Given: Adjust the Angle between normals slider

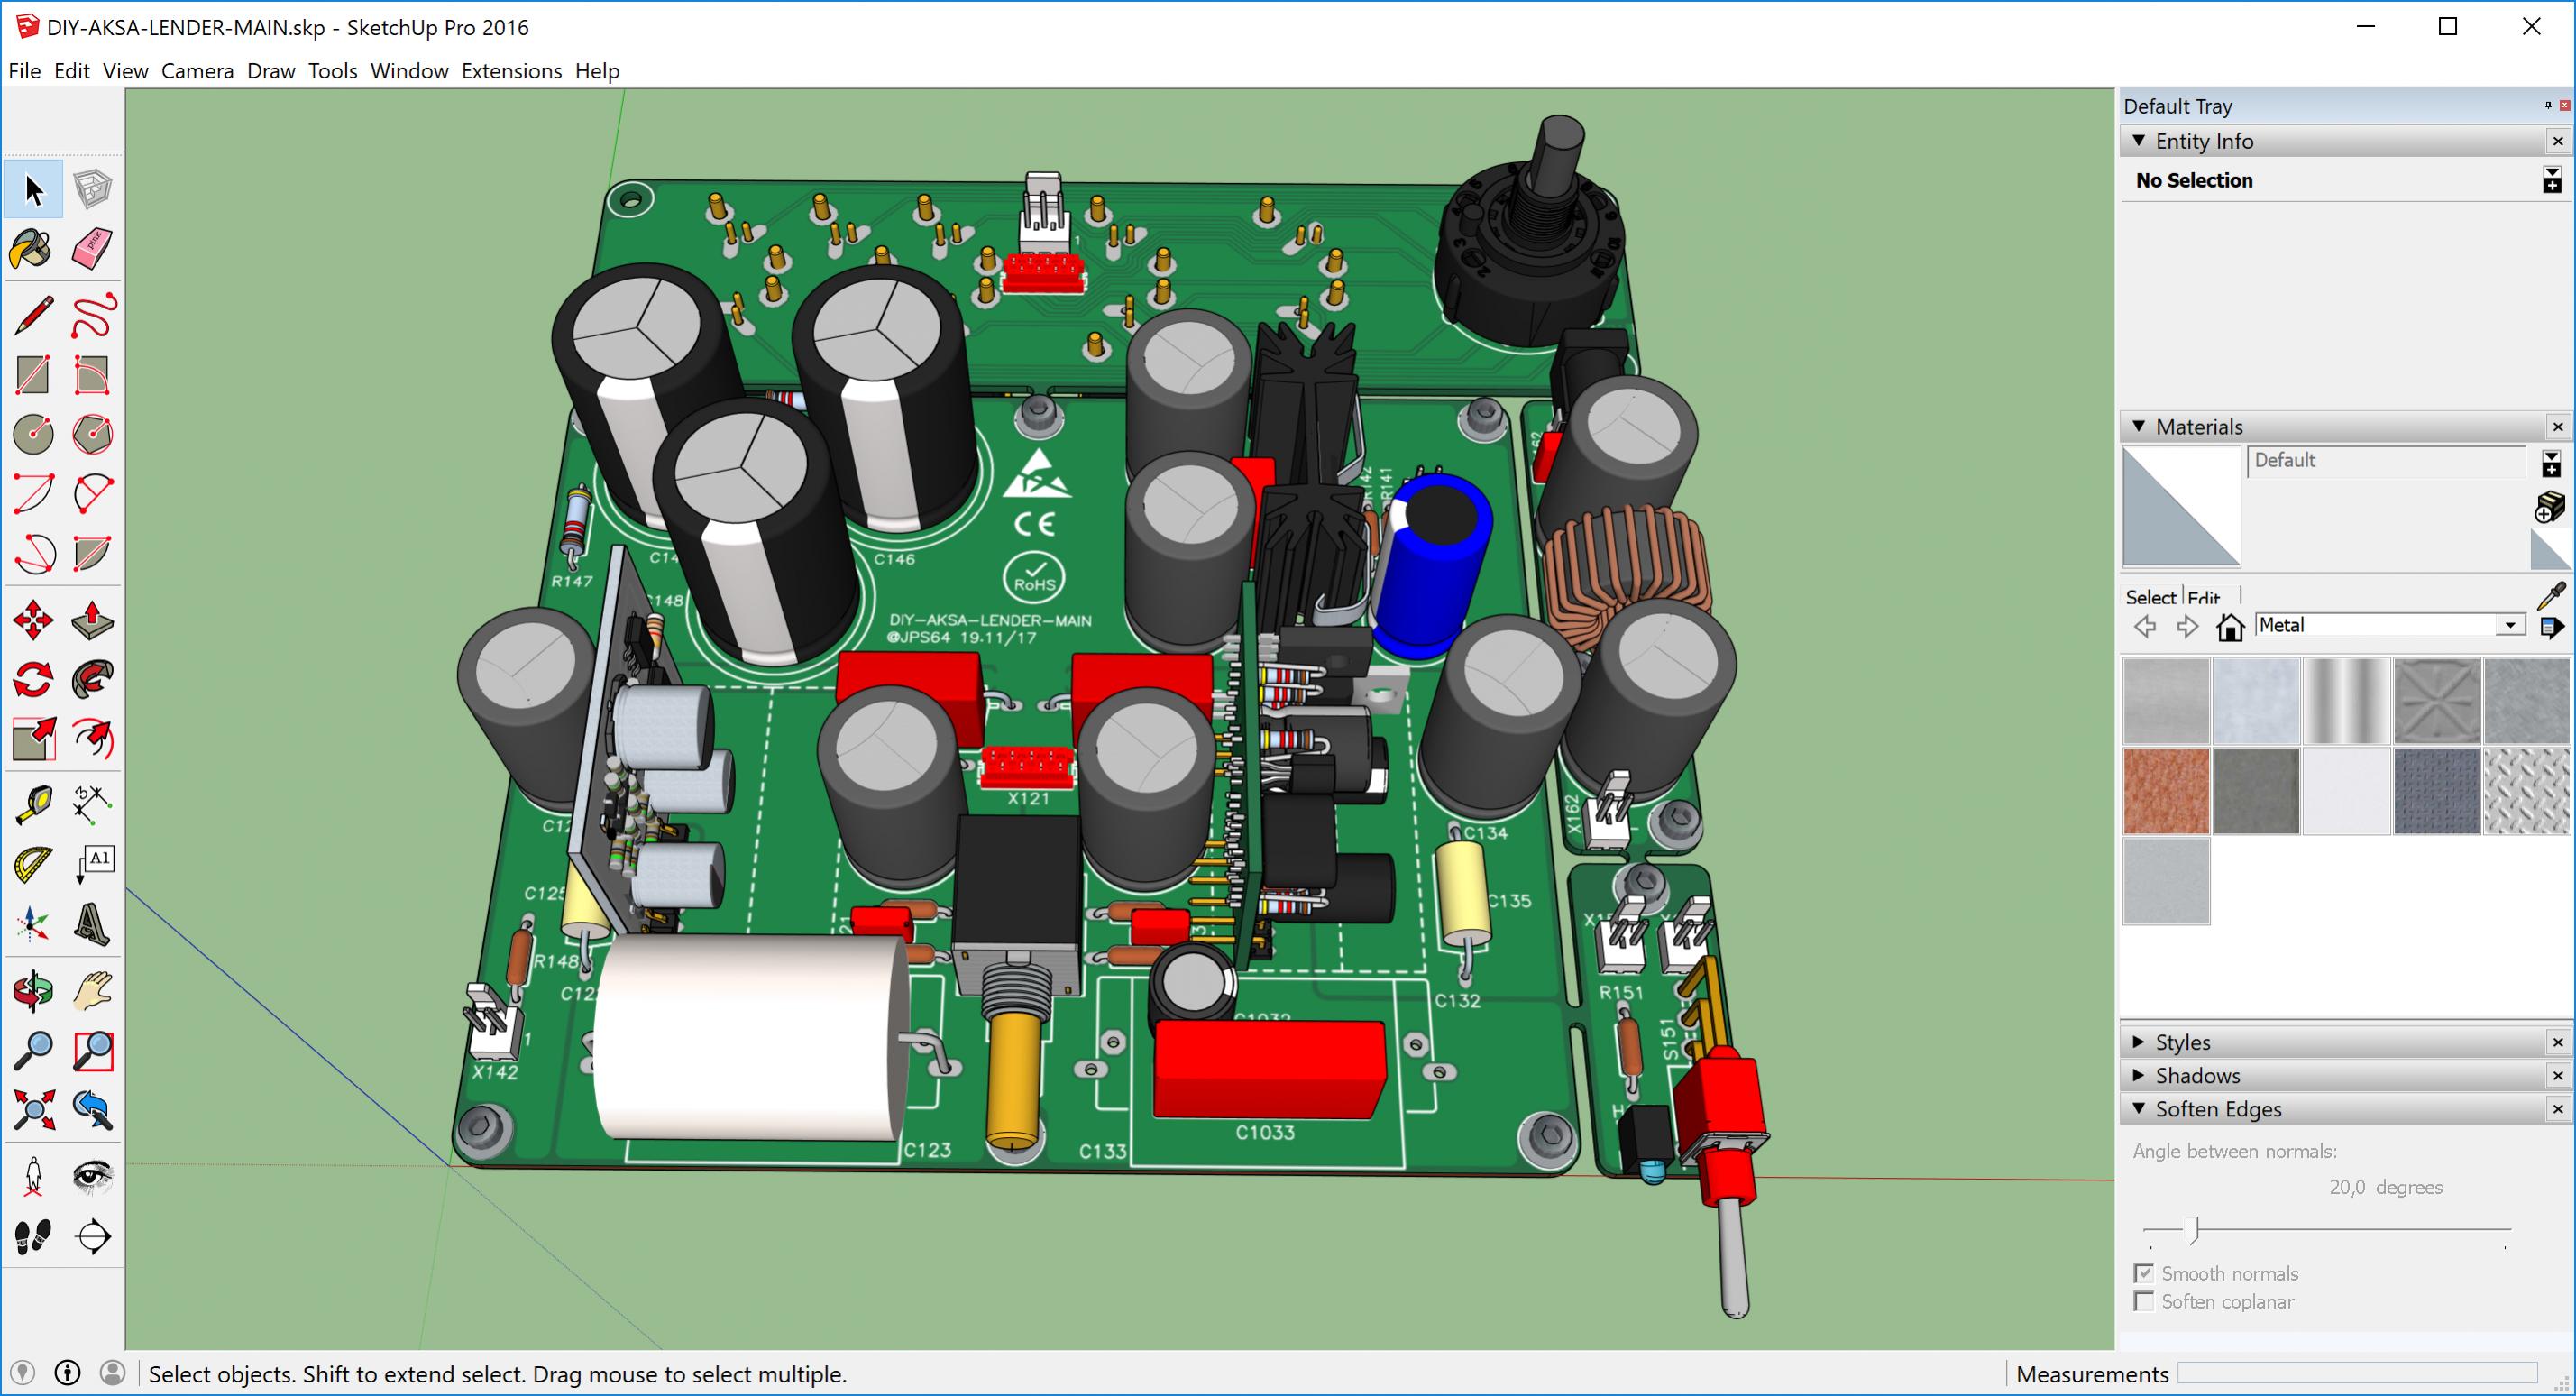Looking at the screenshot, I should [x=2195, y=1229].
